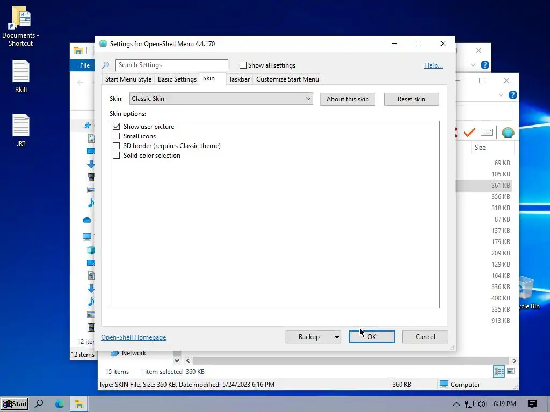Select the file row sized 913 KB

tap(484, 321)
